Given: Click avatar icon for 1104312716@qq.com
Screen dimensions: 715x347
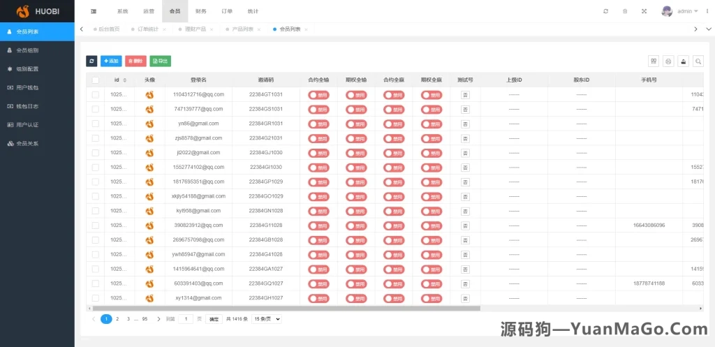Looking at the screenshot, I should click(x=149, y=95).
